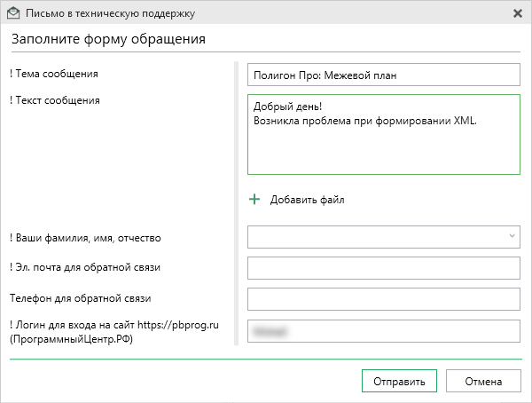Select the email for feedback input field
The height and width of the screenshot is (403, 532).
coord(383,267)
